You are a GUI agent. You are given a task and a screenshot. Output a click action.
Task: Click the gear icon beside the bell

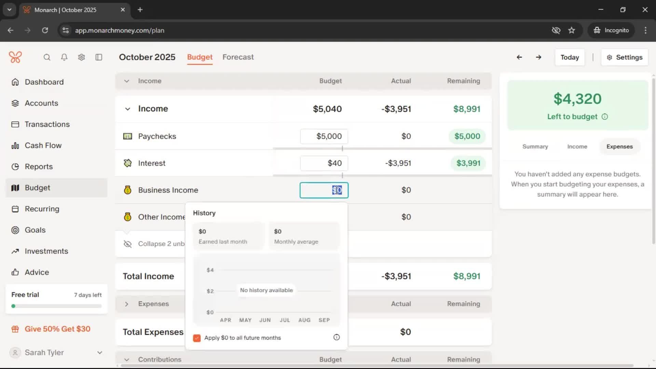pyautogui.click(x=81, y=57)
